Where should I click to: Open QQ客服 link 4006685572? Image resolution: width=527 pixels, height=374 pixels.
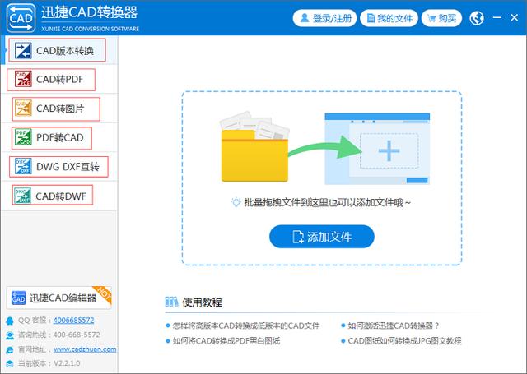point(73,321)
